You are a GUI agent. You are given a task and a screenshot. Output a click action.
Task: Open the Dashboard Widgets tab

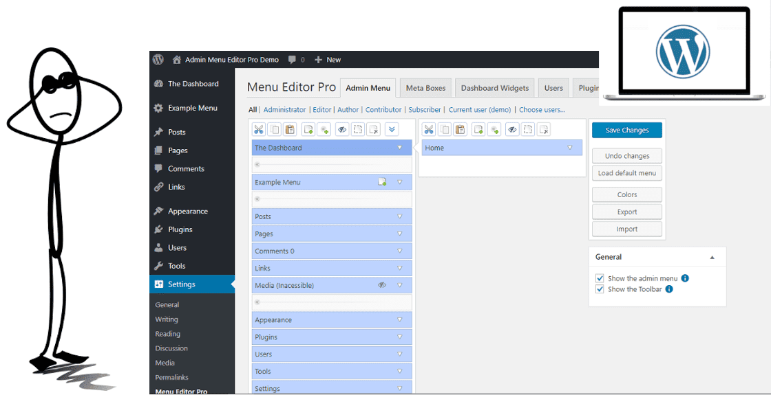pyautogui.click(x=495, y=89)
